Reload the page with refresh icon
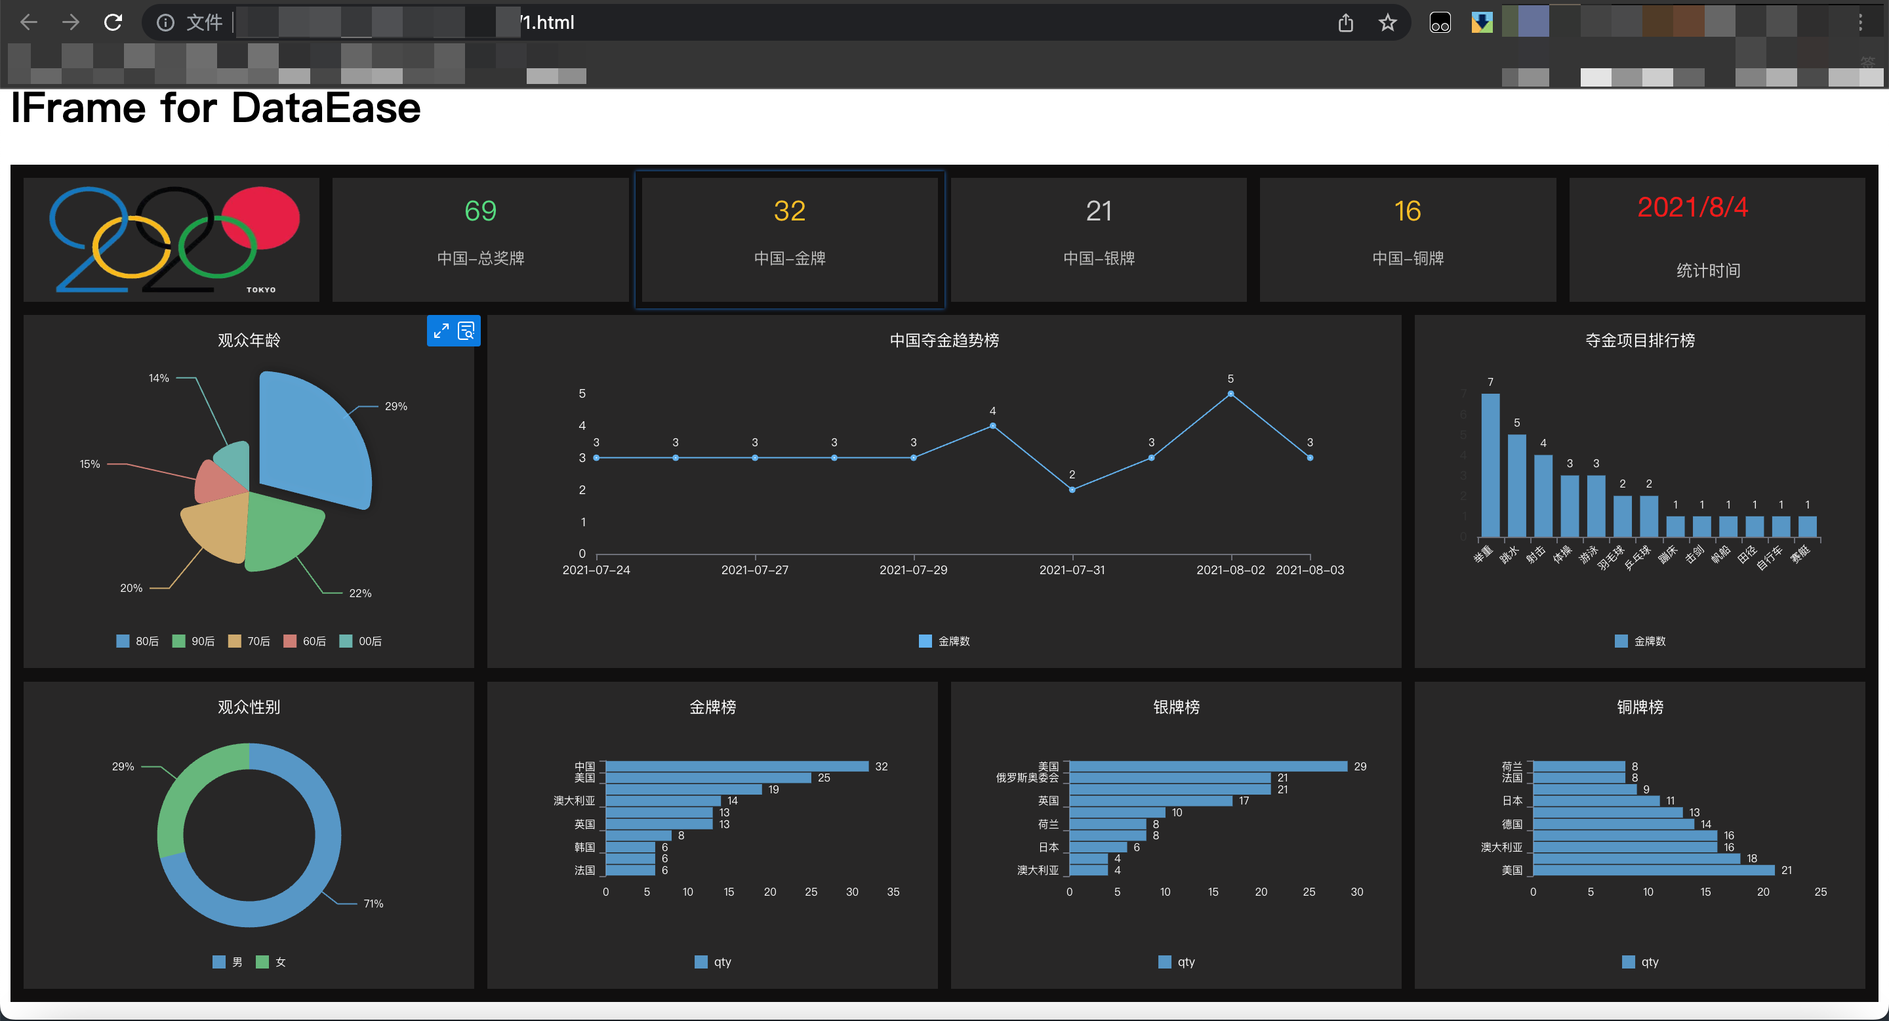This screenshot has height=1021, width=1889. [113, 23]
